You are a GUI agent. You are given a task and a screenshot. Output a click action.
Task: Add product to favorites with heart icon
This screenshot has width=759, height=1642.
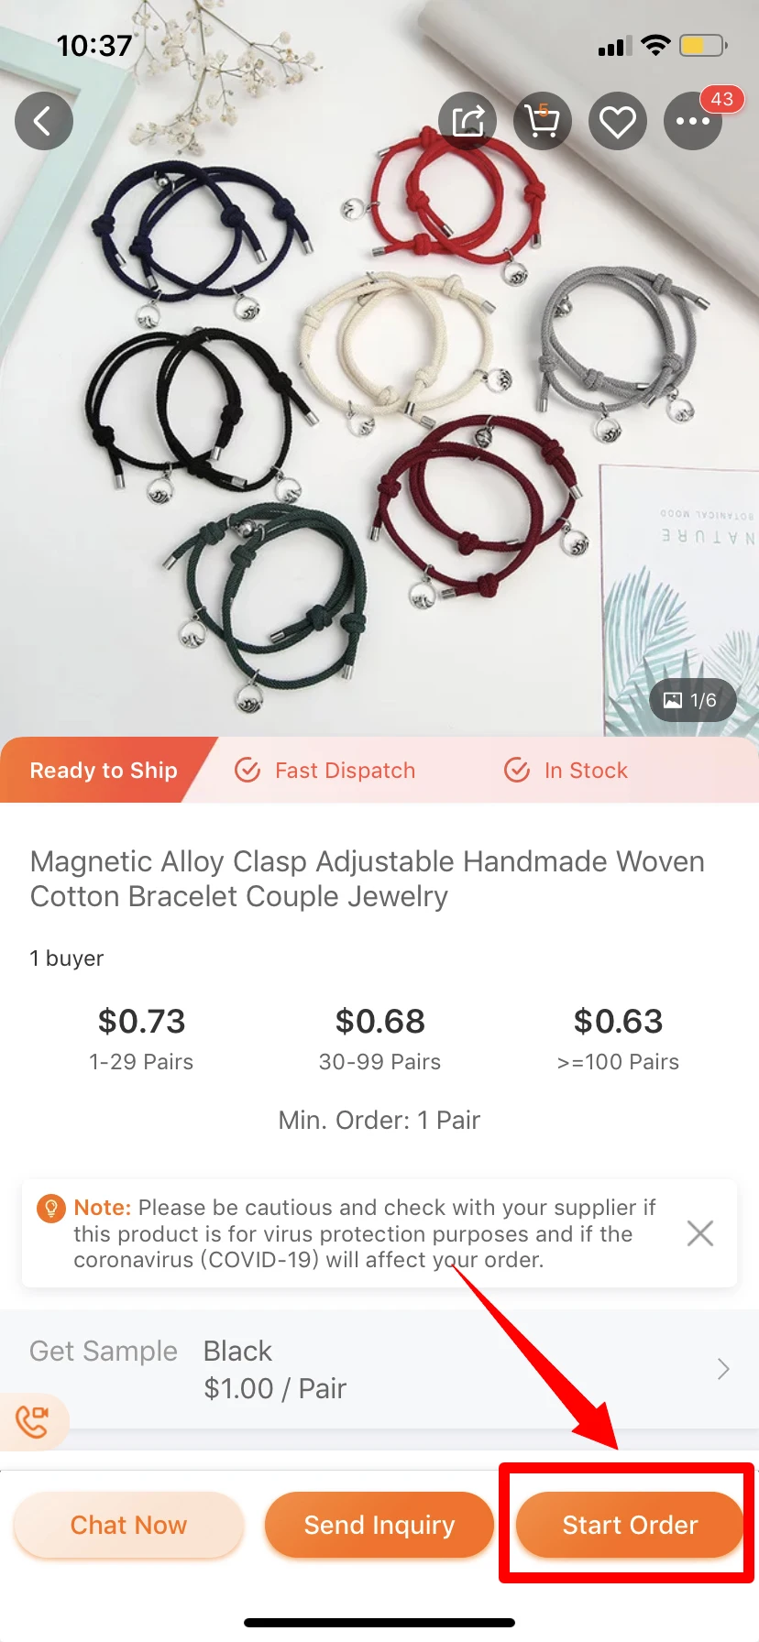click(618, 121)
